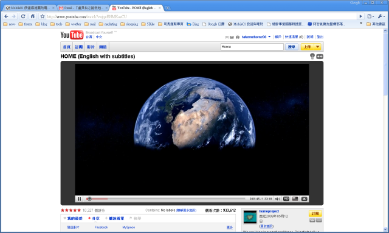
Task: Share the video on MySpace
Action: coord(128,228)
